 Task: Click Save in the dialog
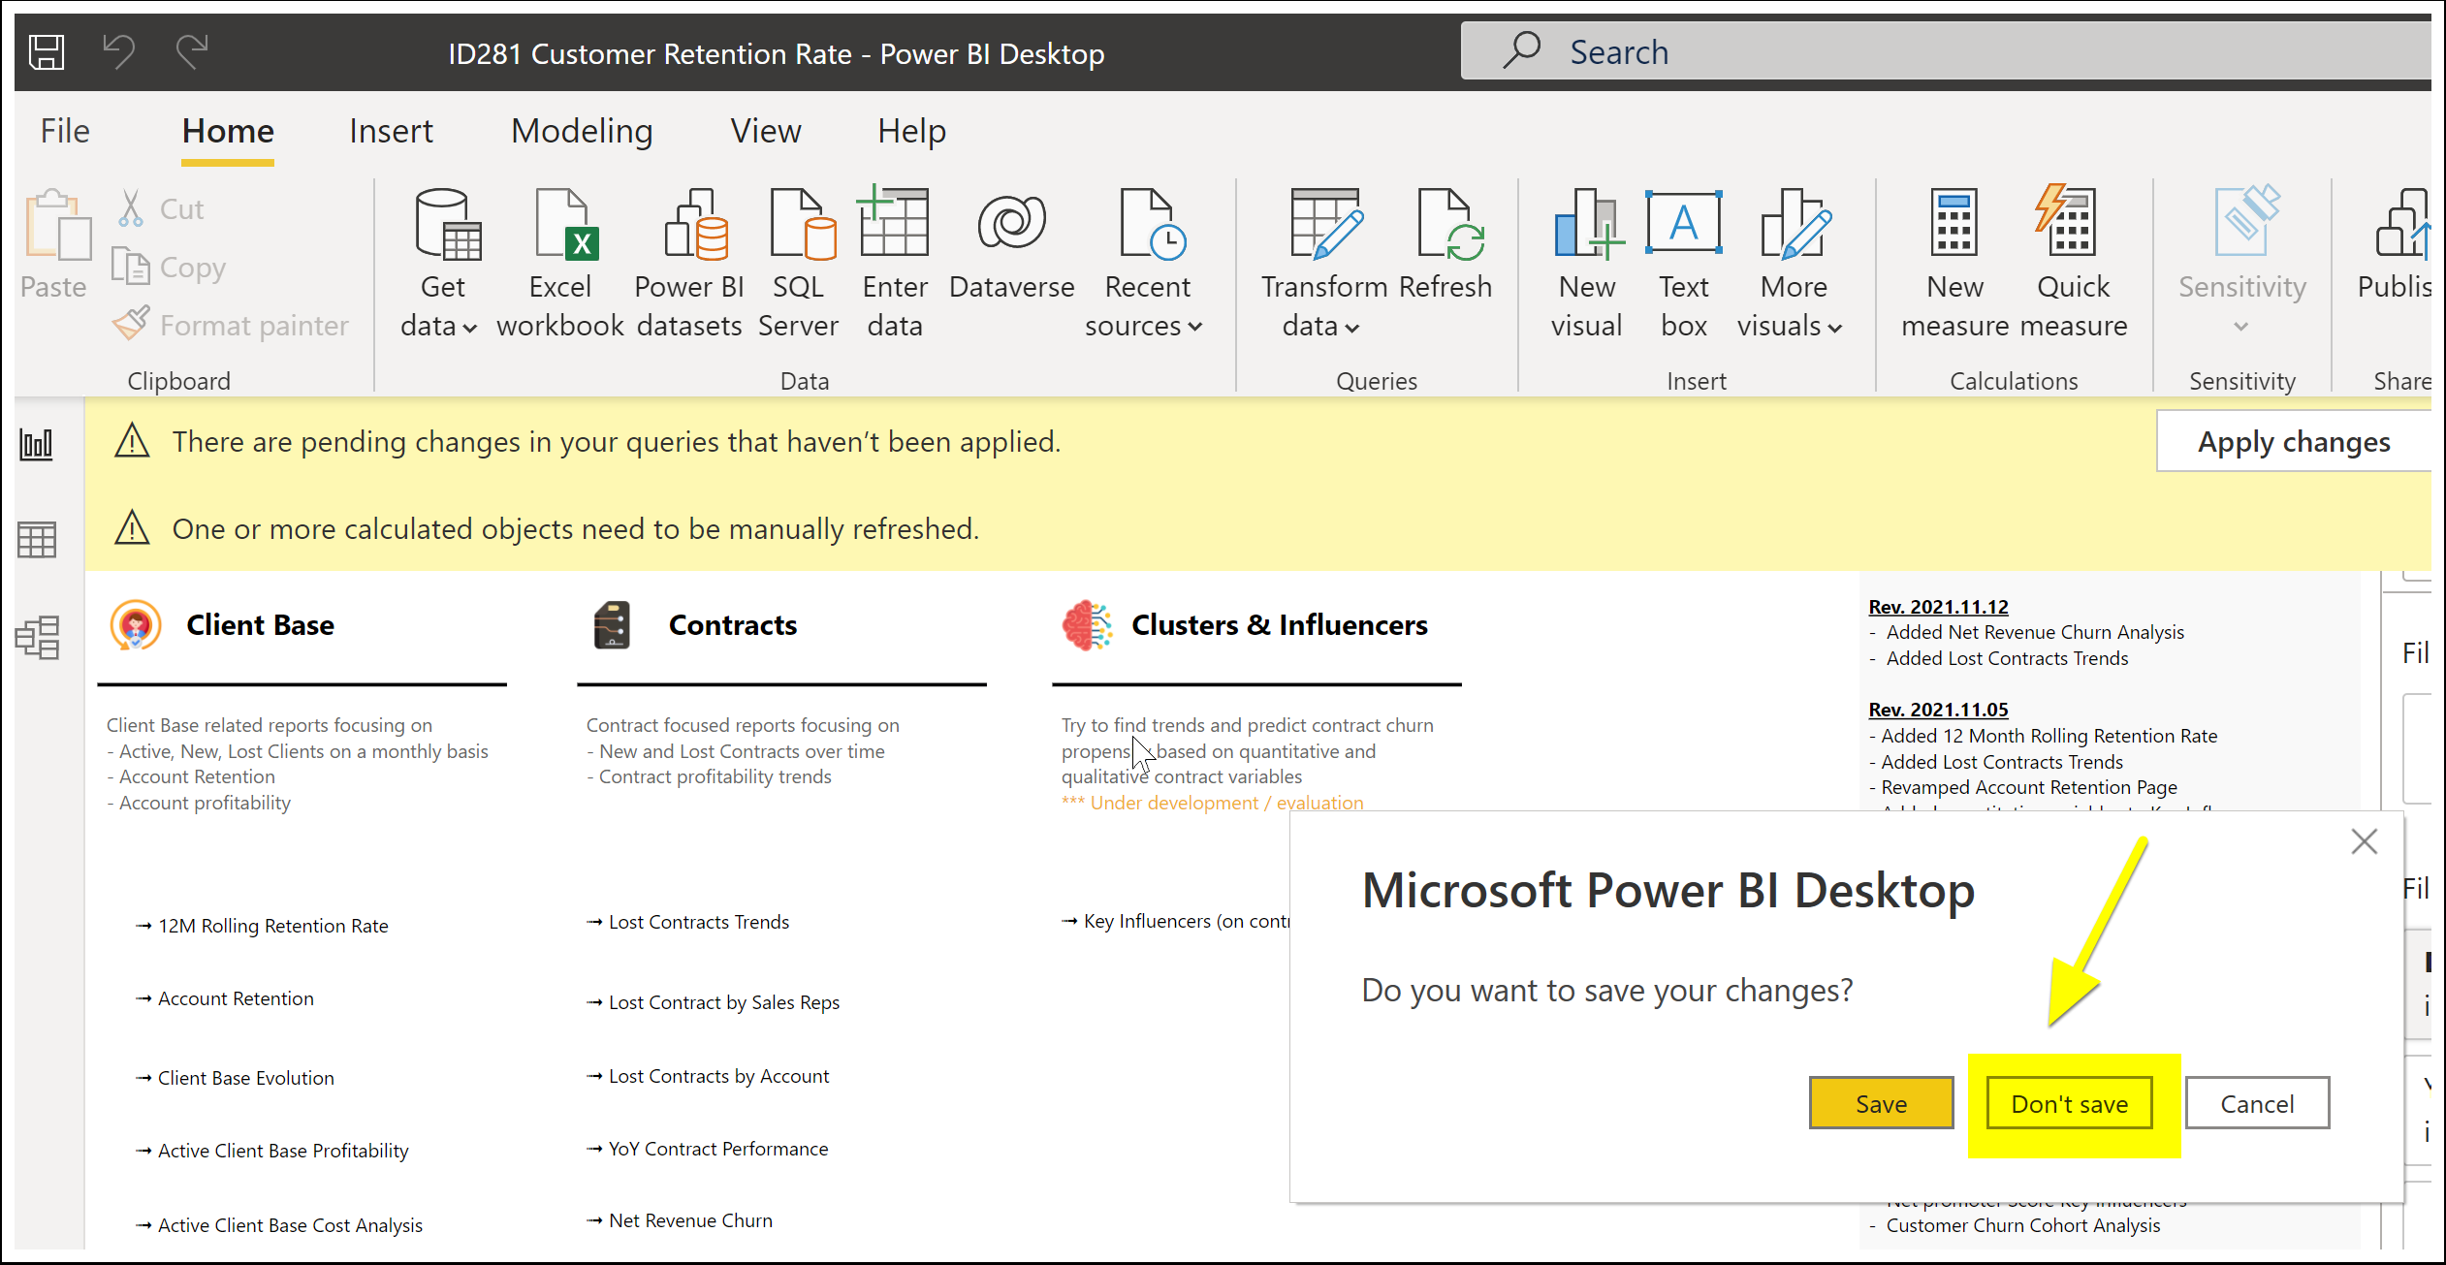1881,1103
